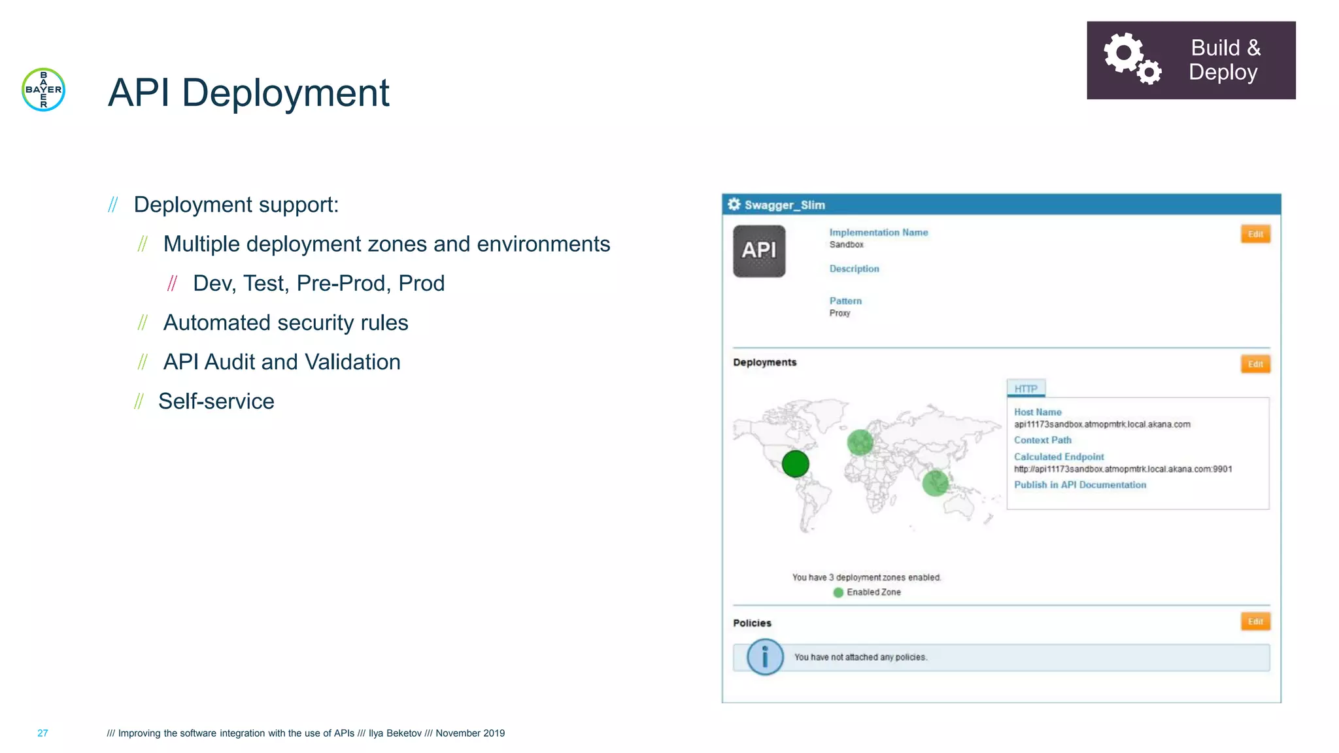Click 'You have not attached any policies'
Image resolution: width=1339 pixels, height=753 pixels.
coord(860,658)
